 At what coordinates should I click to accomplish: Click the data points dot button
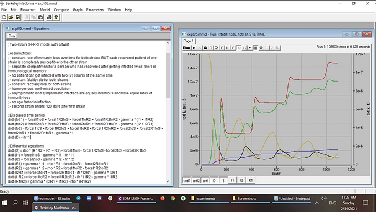pyautogui.click(x=250, y=48)
